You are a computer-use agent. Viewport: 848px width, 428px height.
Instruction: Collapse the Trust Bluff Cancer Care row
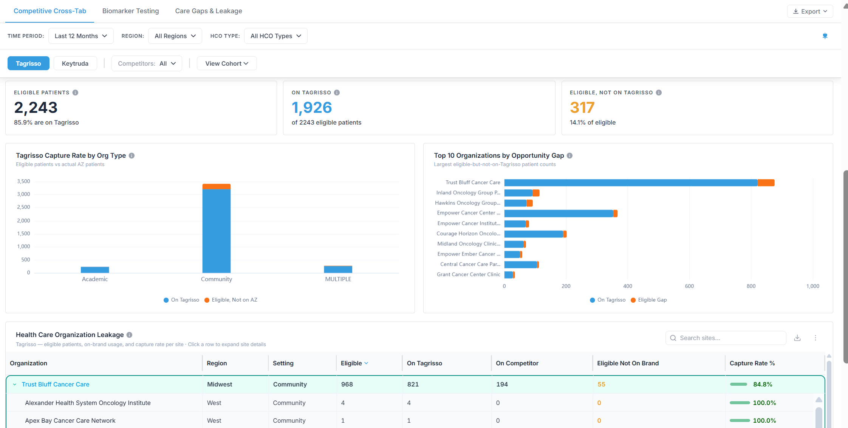click(x=15, y=384)
